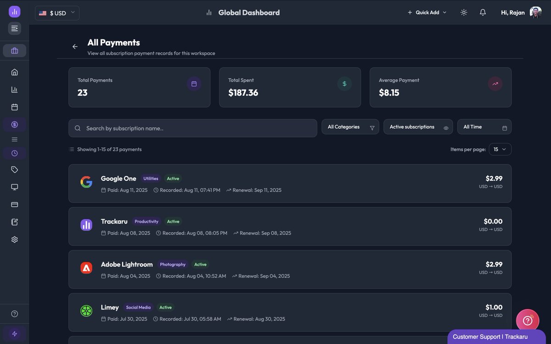551x344 pixels.
Task: Click the Average Payment trend icon
Action: (495, 84)
